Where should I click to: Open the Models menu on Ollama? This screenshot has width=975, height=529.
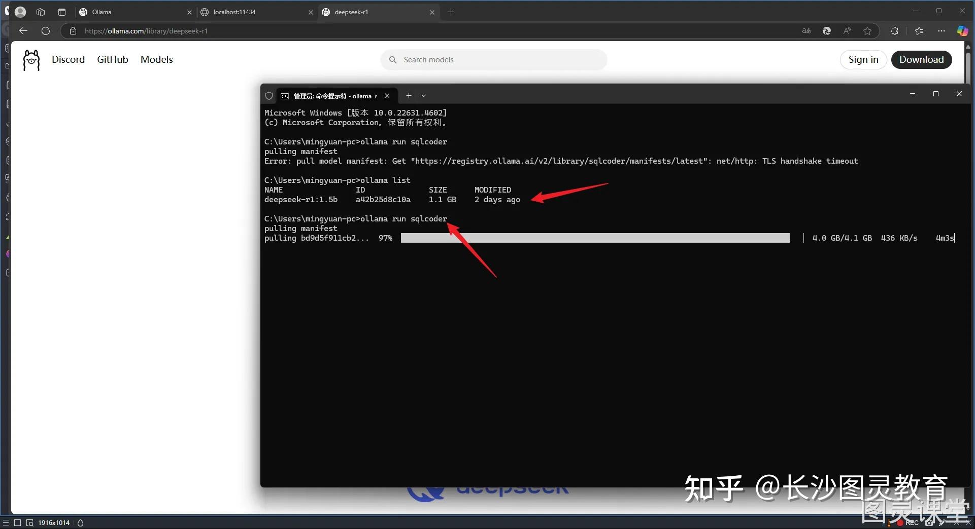[156, 59]
